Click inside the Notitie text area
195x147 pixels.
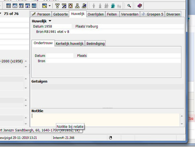104,120
